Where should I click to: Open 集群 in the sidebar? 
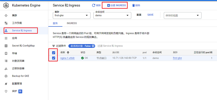15,15
